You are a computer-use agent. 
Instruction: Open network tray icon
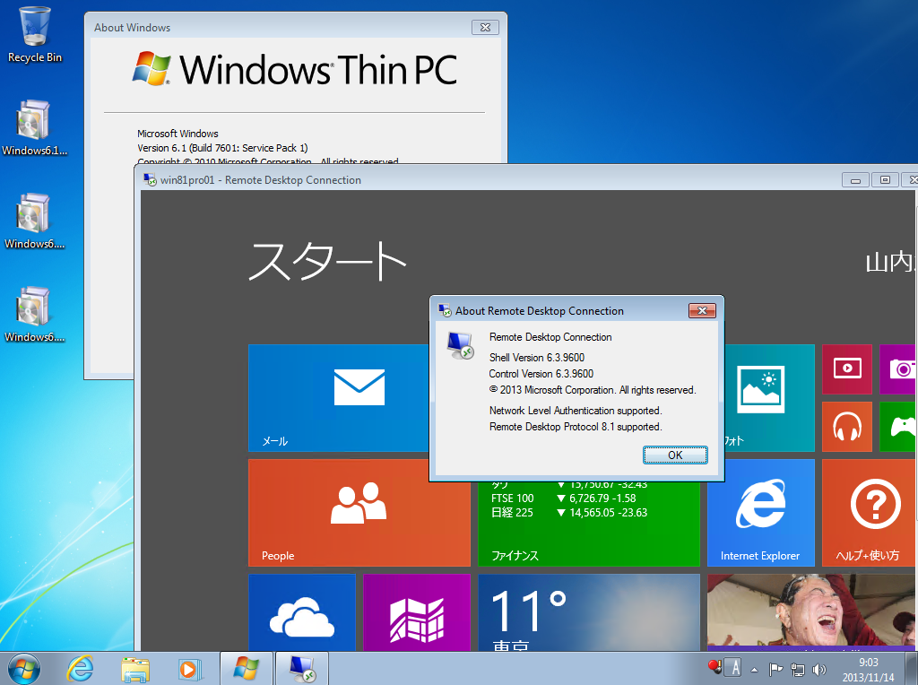pyautogui.click(x=797, y=669)
